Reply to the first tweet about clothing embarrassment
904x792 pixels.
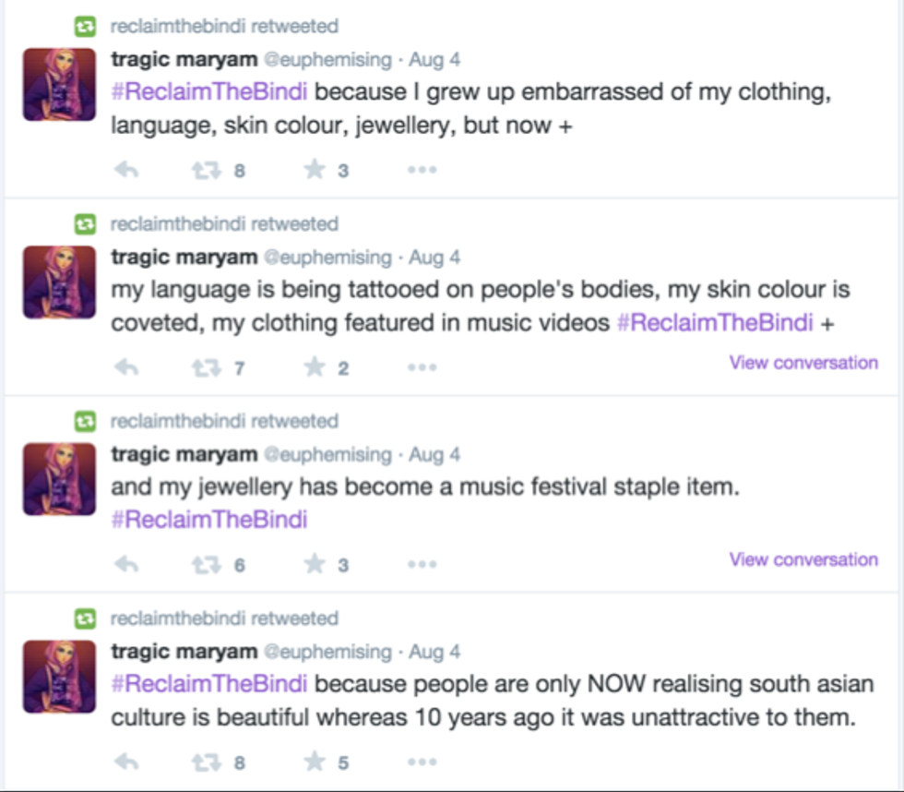(126, 170)
